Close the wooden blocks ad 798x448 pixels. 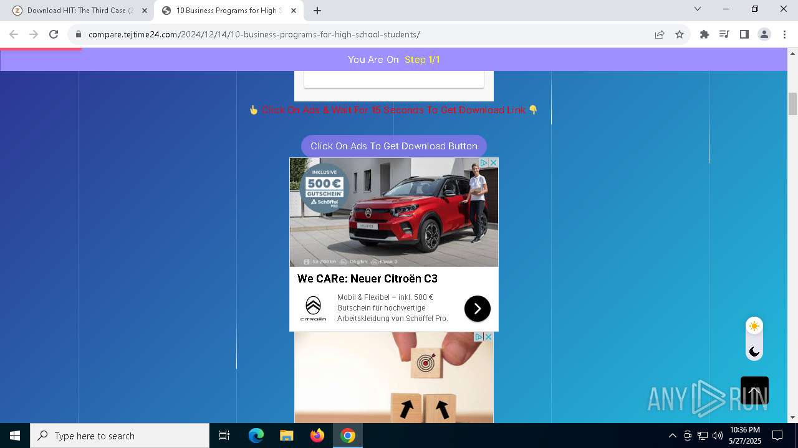(489, 337)
